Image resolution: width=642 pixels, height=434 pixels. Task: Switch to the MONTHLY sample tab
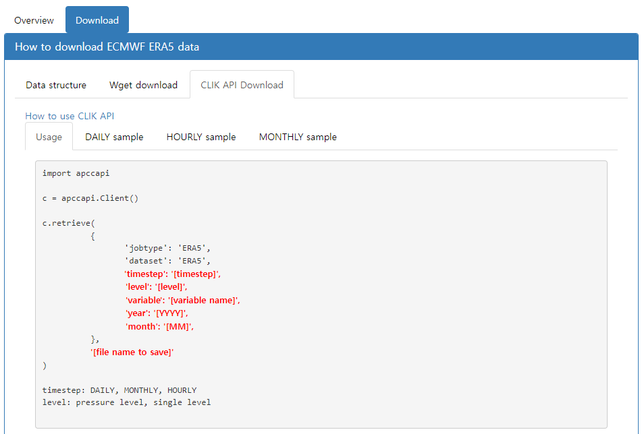coord(298,137)
